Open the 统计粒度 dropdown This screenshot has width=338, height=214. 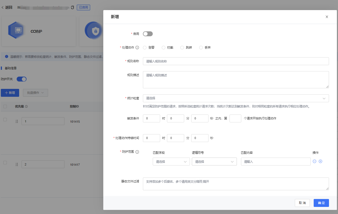pyautogui.click(x=236, y=98)
